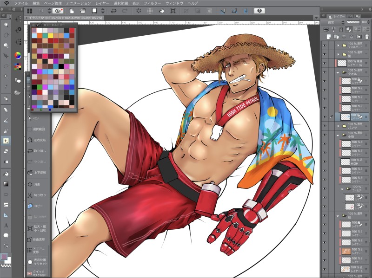The image size is (372, 278).
Task: Select the Zoom magnifier tool
Action: click(6, 25)
